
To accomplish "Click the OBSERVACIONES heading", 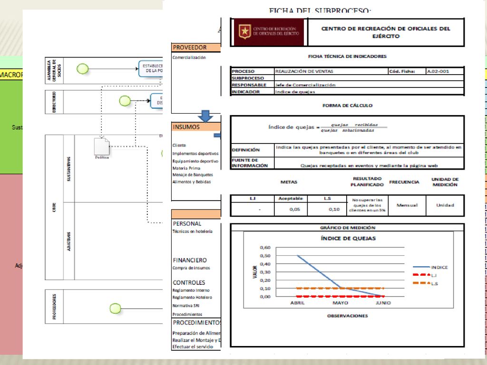I will pyautogui.click(x=348, y=316).
